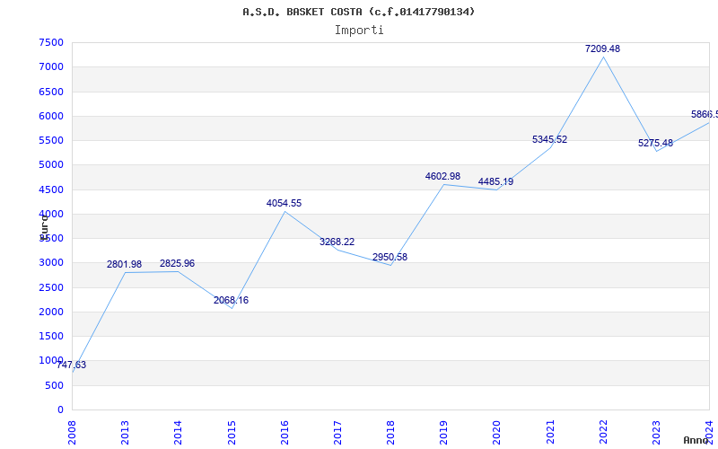This screenshot has width=718, height=449.
Task: Click y-axis value 1500
Action: pyautogui.click(x=51, y=336)
